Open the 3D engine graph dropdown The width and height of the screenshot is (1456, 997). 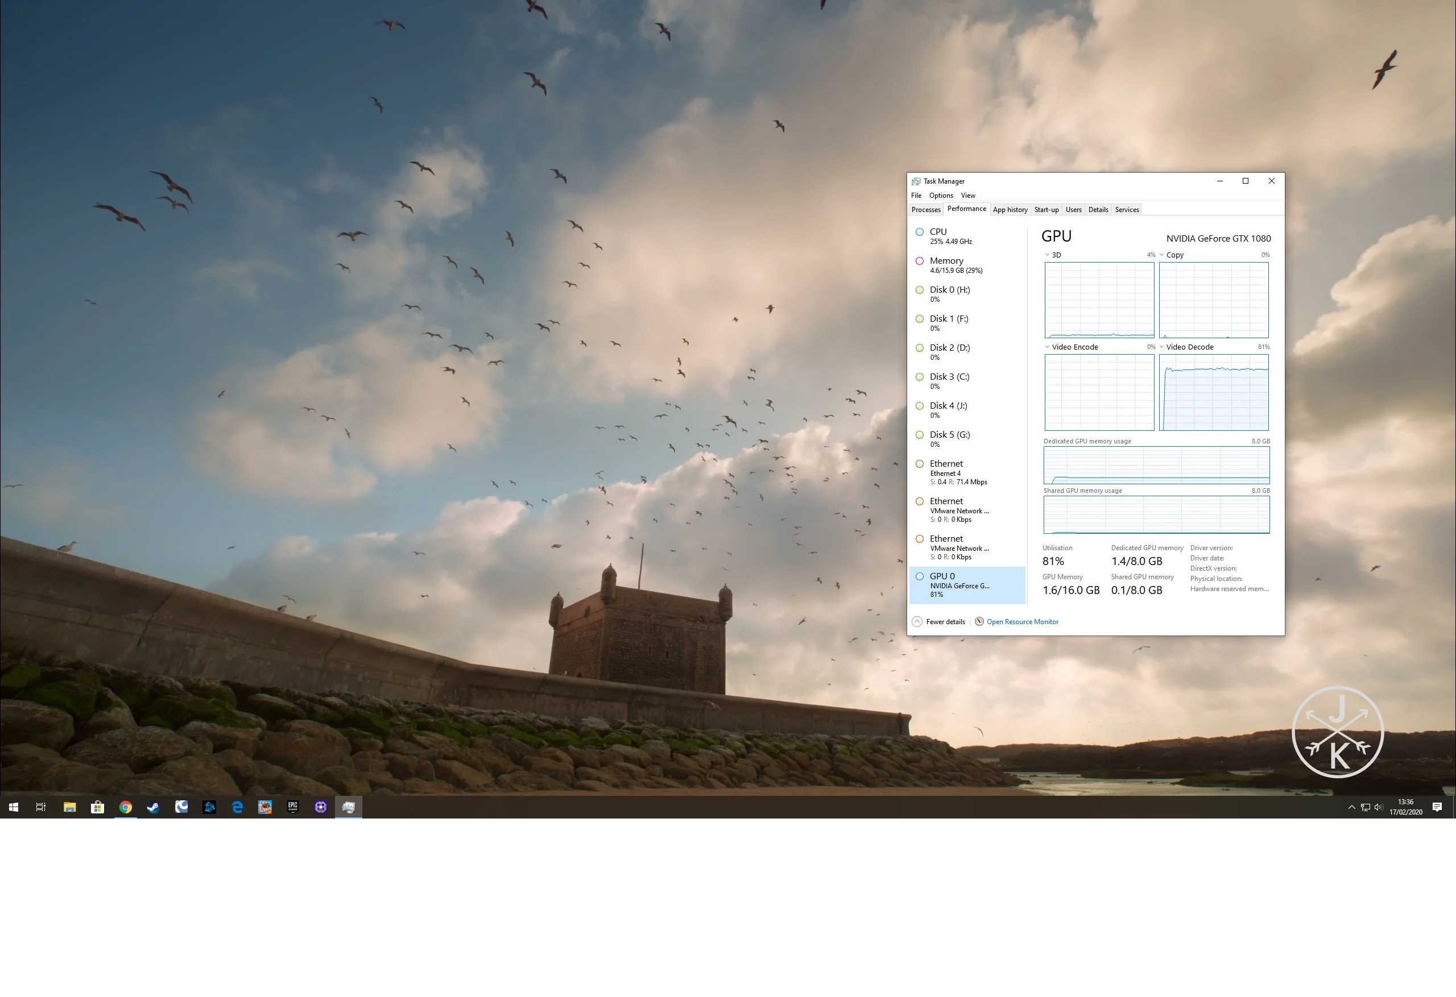pos(1047,255)
